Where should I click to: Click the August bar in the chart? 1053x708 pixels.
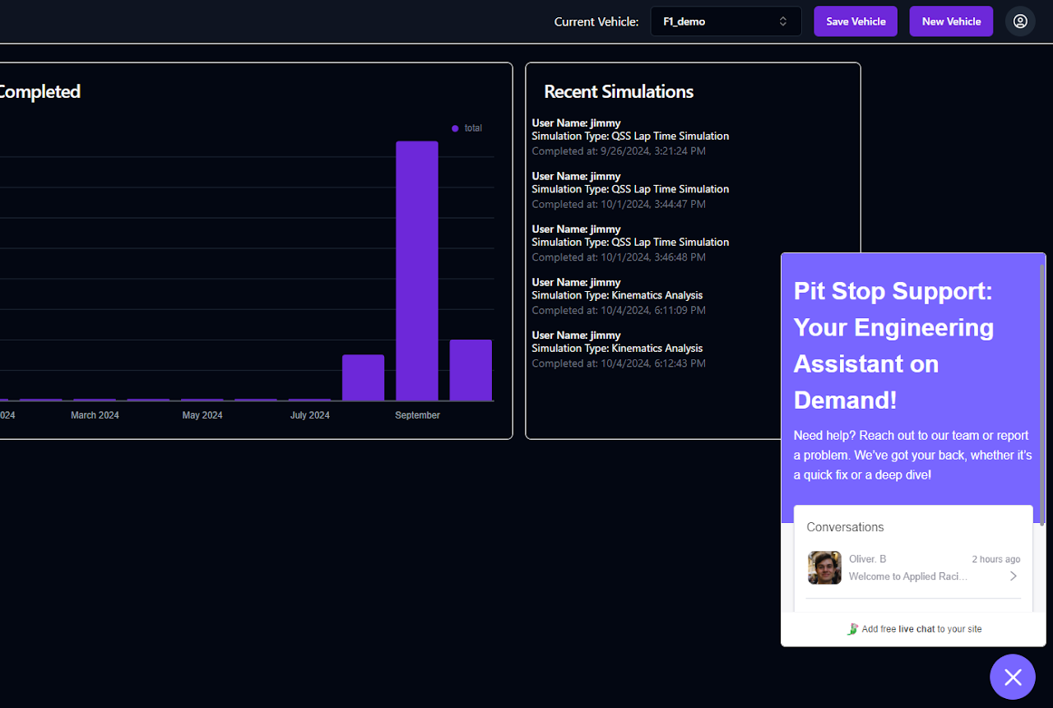pos(363,377)
